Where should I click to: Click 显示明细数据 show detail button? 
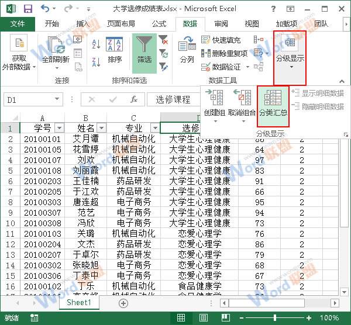(318, 93)
